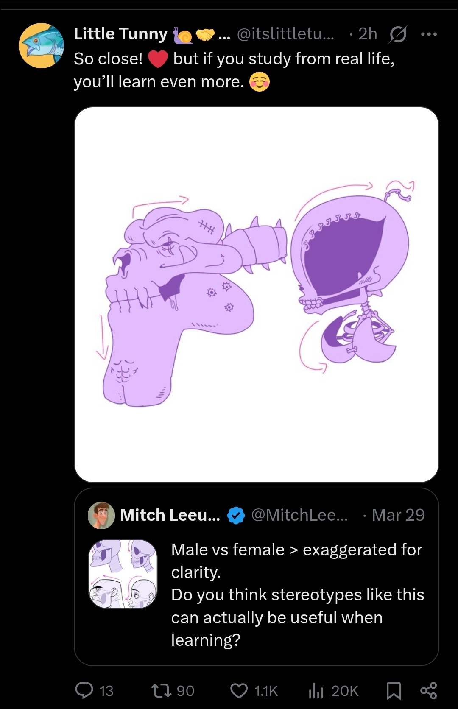Tap the blue verified badge on Mitch Leeuwe
The width and height of the screenshot is (458, 709).
(236, 515)
